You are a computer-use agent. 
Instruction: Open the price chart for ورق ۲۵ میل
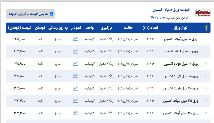[75, 100]
